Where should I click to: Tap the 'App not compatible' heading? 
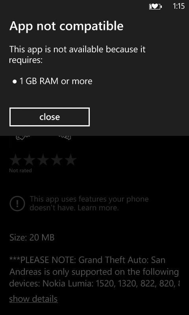tap(66, 26)
